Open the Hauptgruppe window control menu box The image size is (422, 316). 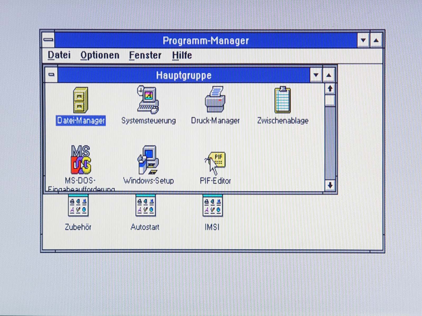point(51,75)
